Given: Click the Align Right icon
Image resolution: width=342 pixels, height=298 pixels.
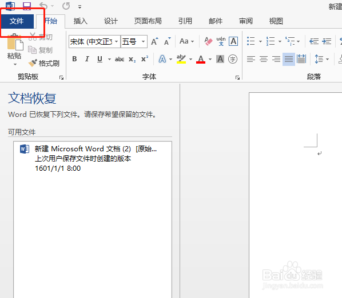Looking at the screenshot, I should pos(276,59).
